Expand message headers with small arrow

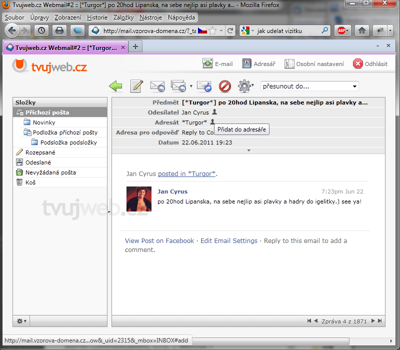tap(248, 150)
